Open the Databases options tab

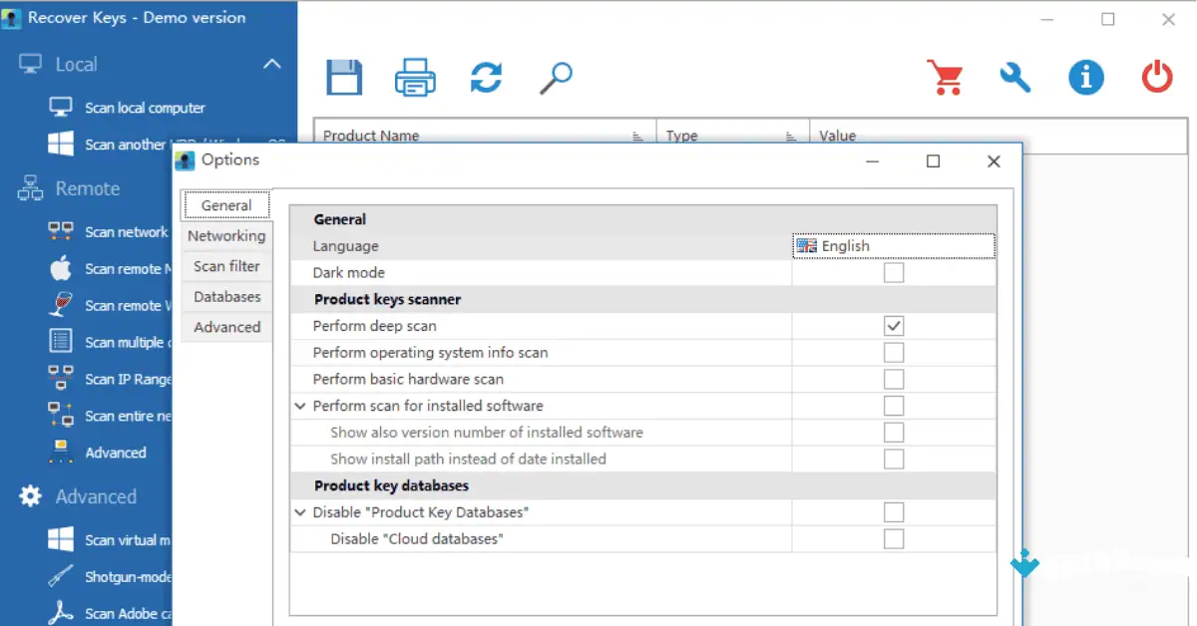[226, 296]
